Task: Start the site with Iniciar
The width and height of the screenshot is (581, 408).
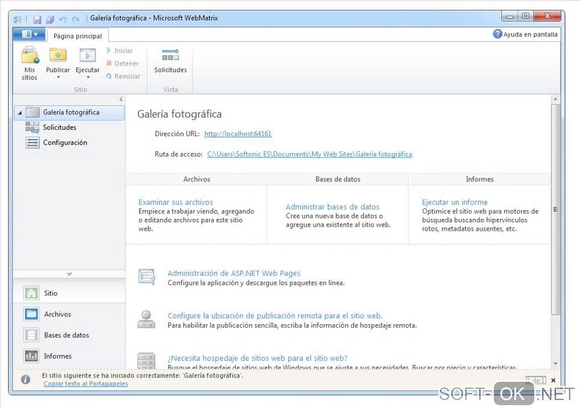Action: (120, 50)
